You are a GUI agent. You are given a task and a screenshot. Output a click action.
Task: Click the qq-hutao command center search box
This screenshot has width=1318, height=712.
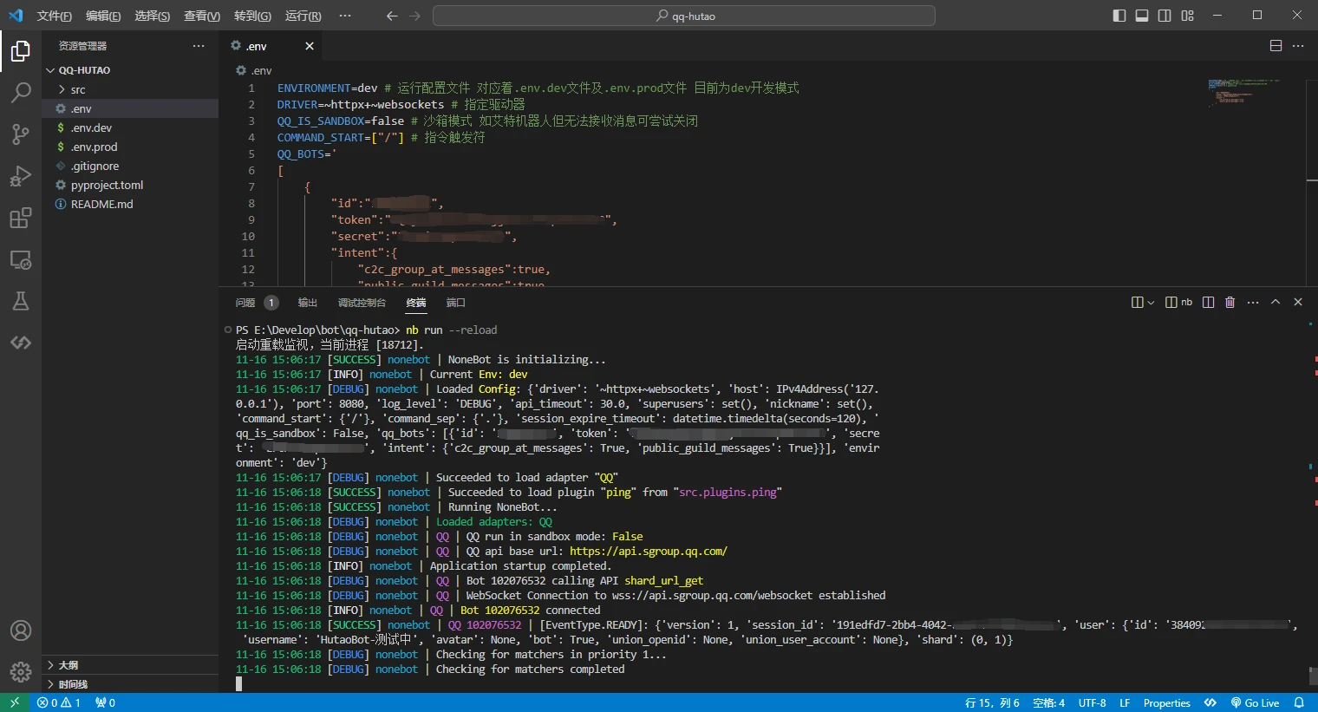(684, 16)
